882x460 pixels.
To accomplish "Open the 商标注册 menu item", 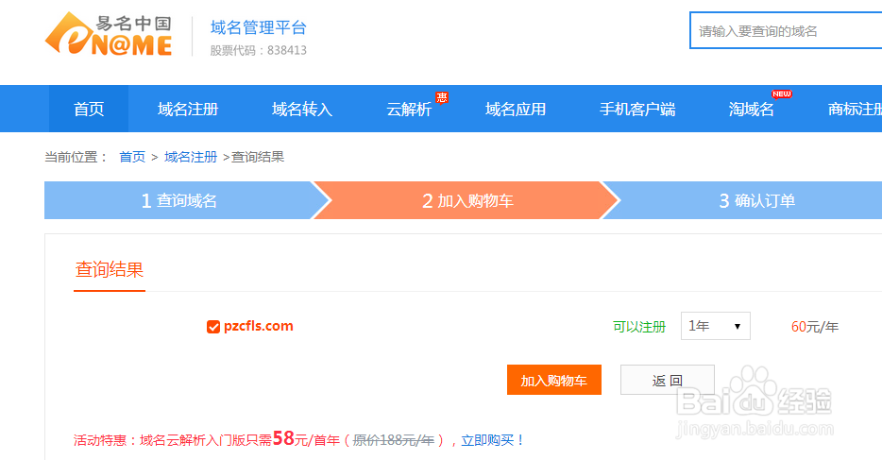I will pyautogui.click(x=855, y=109).
